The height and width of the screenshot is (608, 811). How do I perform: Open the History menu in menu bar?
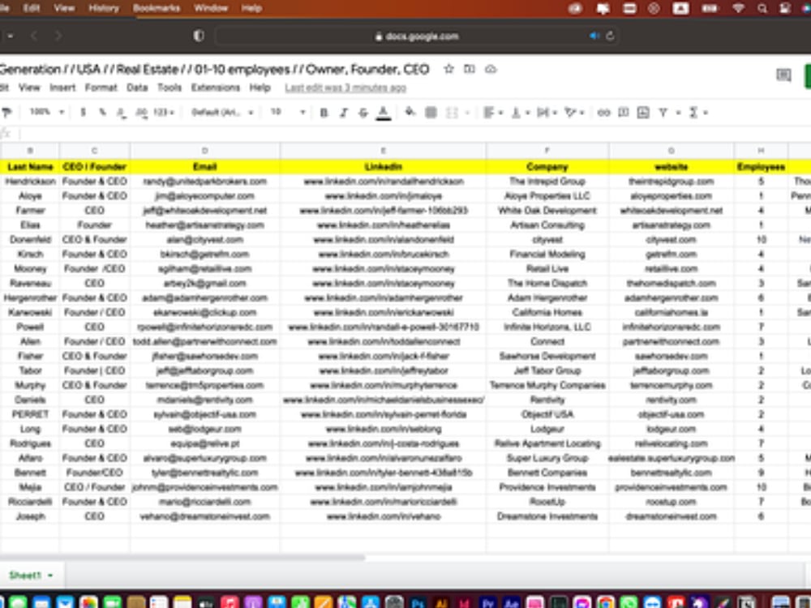tap(104, 8)
